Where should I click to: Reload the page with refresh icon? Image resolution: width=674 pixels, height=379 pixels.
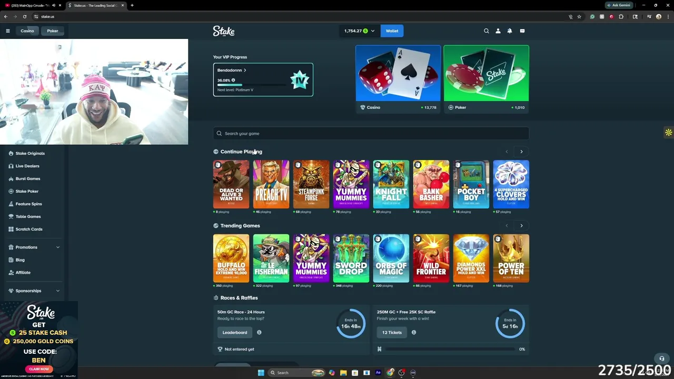point(25,17)
